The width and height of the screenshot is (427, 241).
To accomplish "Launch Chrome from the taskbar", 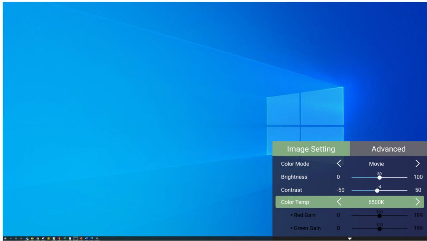I will 38,239.
